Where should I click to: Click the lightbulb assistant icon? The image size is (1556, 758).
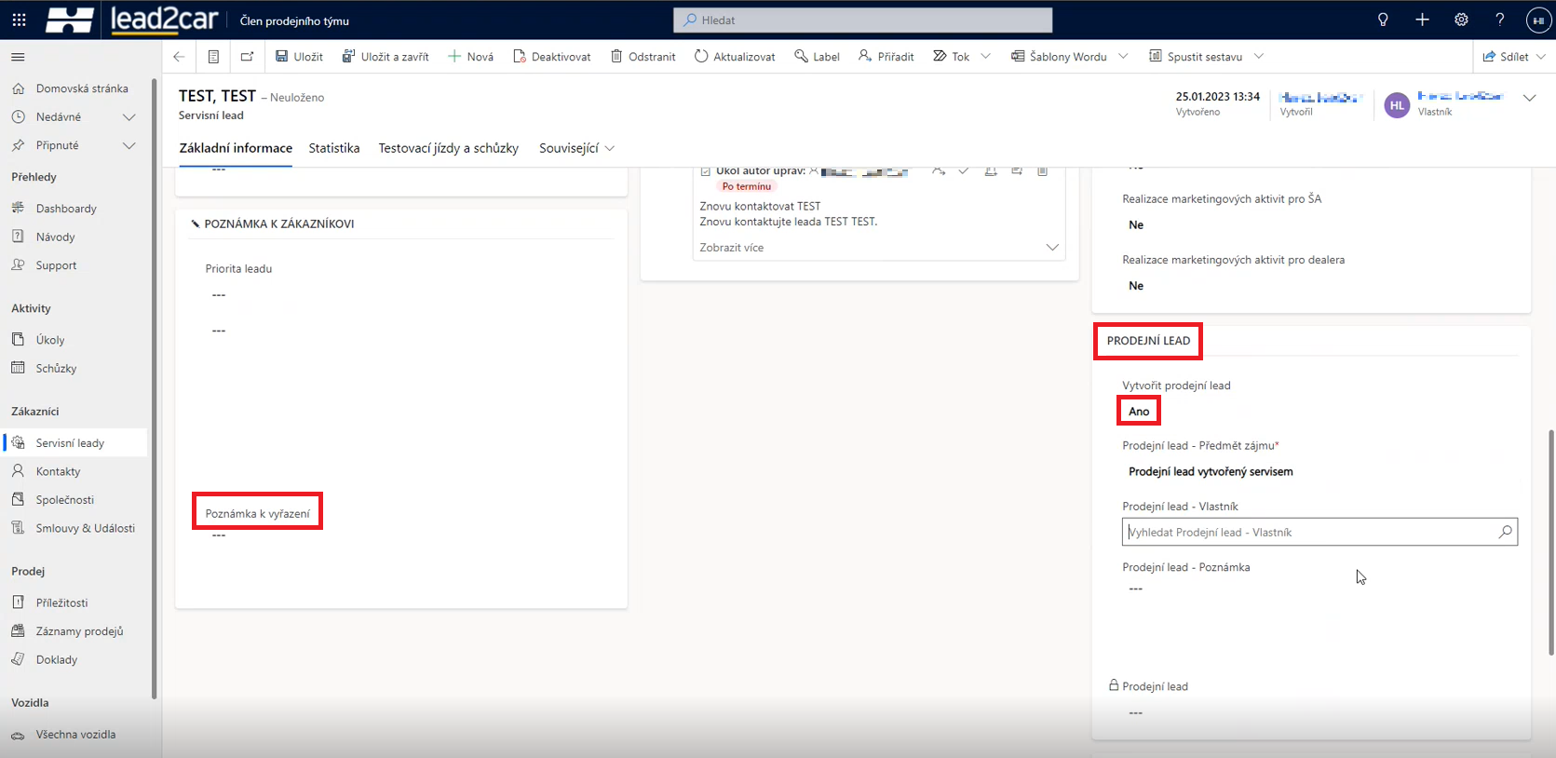1383,20
